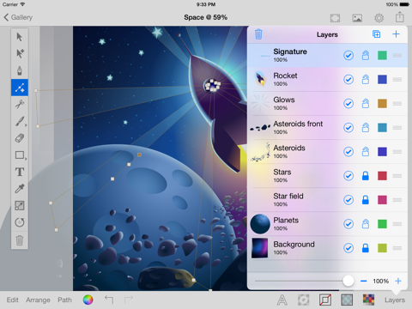Select the Scissors tool
The height and width of the screenshot is (309, 412).
(x=20, y=105)
